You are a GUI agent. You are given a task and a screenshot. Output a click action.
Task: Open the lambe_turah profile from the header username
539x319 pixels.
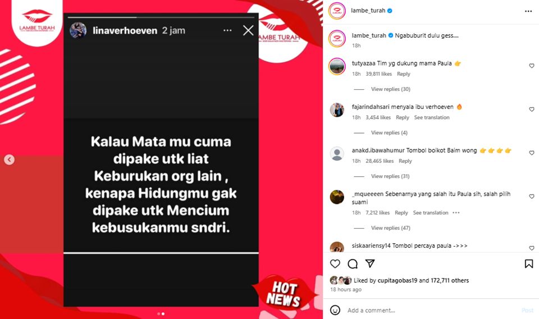point(368,11)
